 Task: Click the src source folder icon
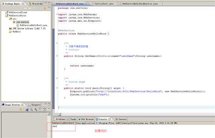coord(11,19)
